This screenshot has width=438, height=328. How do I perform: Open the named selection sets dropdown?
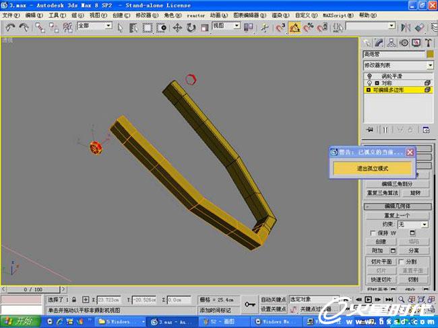click(392, 26)
